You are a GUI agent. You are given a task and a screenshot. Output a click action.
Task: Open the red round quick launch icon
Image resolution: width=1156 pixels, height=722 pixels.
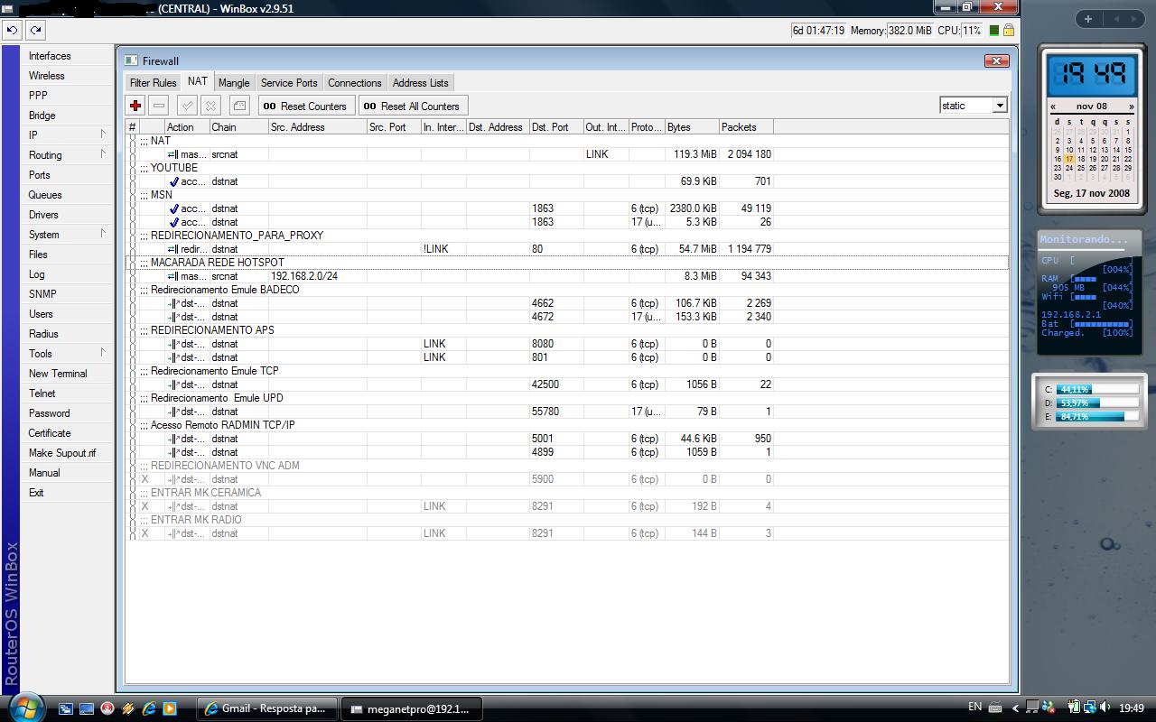pyautogui.click(x=107, y=708)
